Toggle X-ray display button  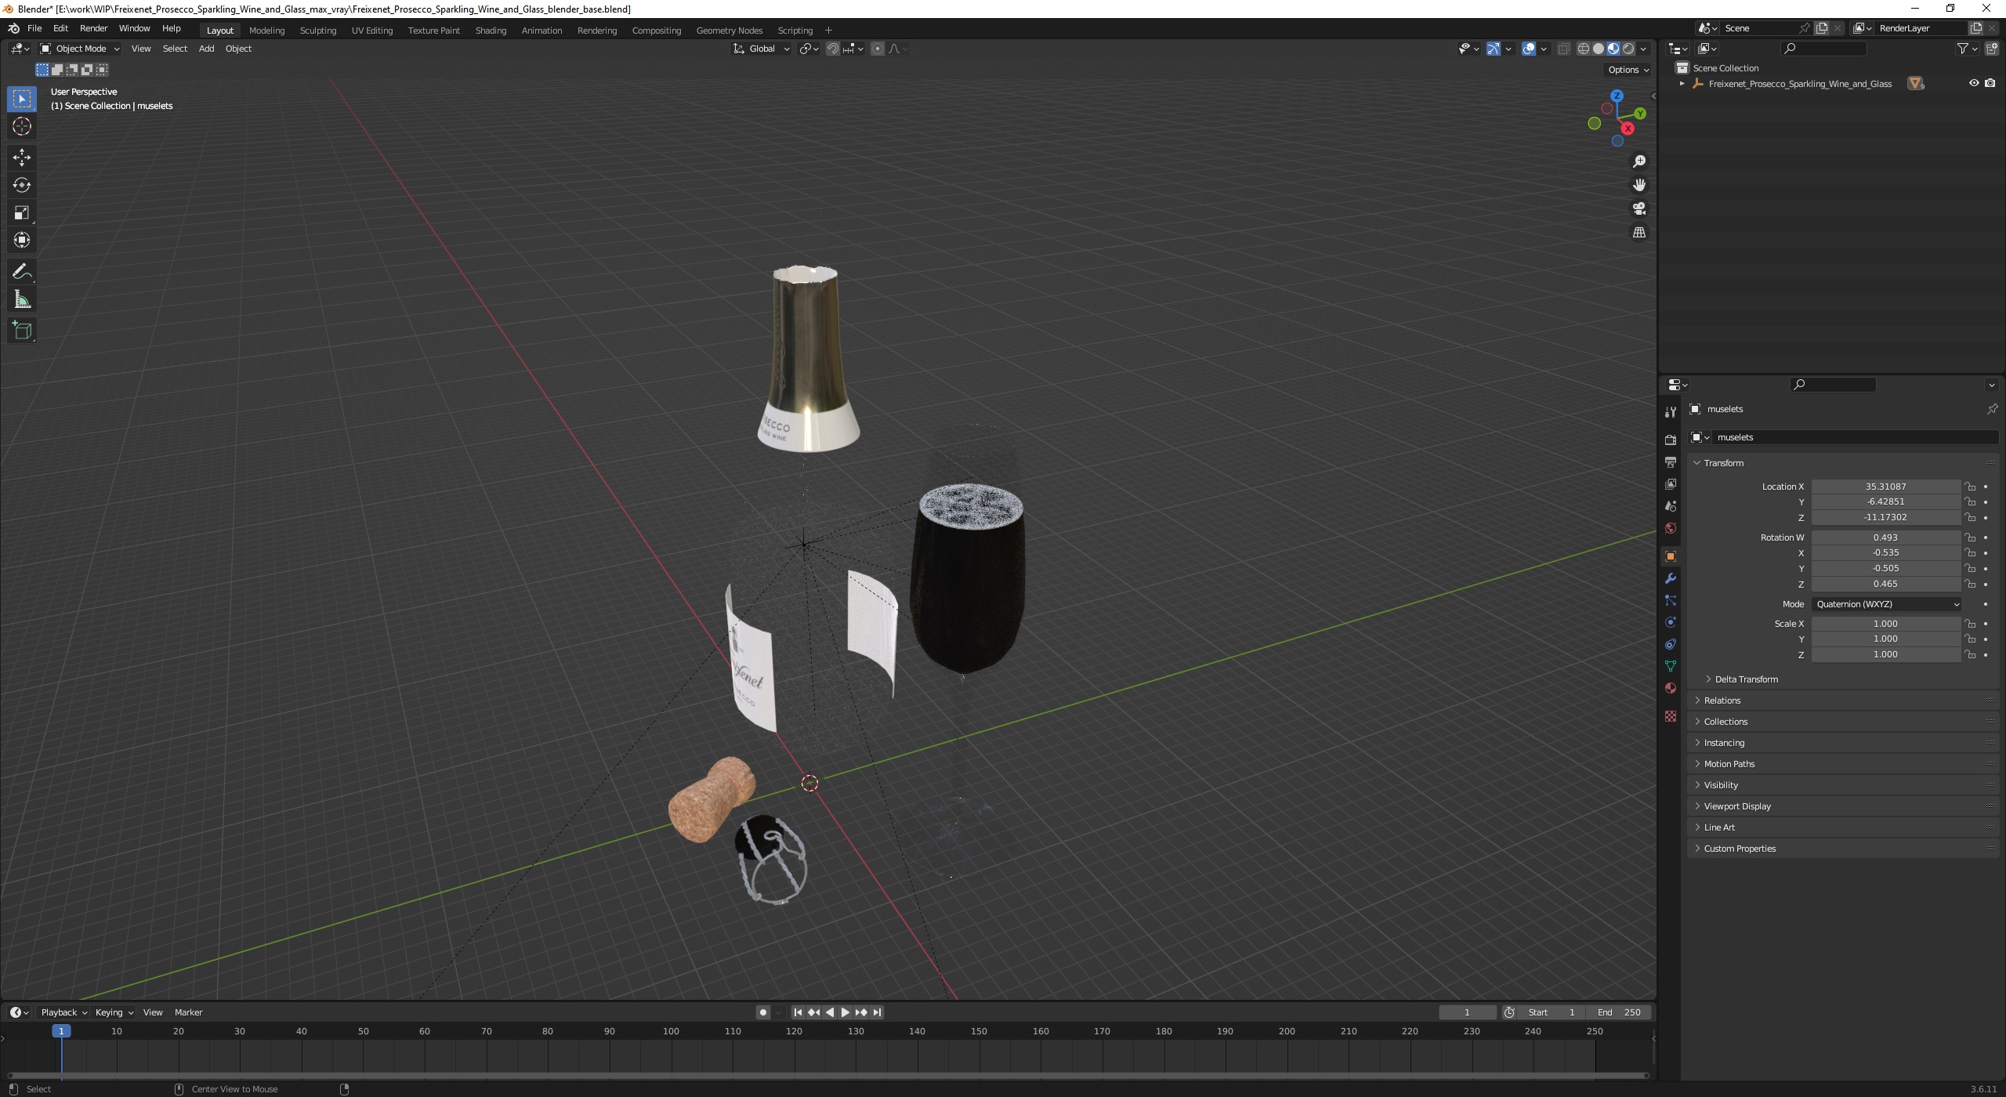tap(1563, 49)
